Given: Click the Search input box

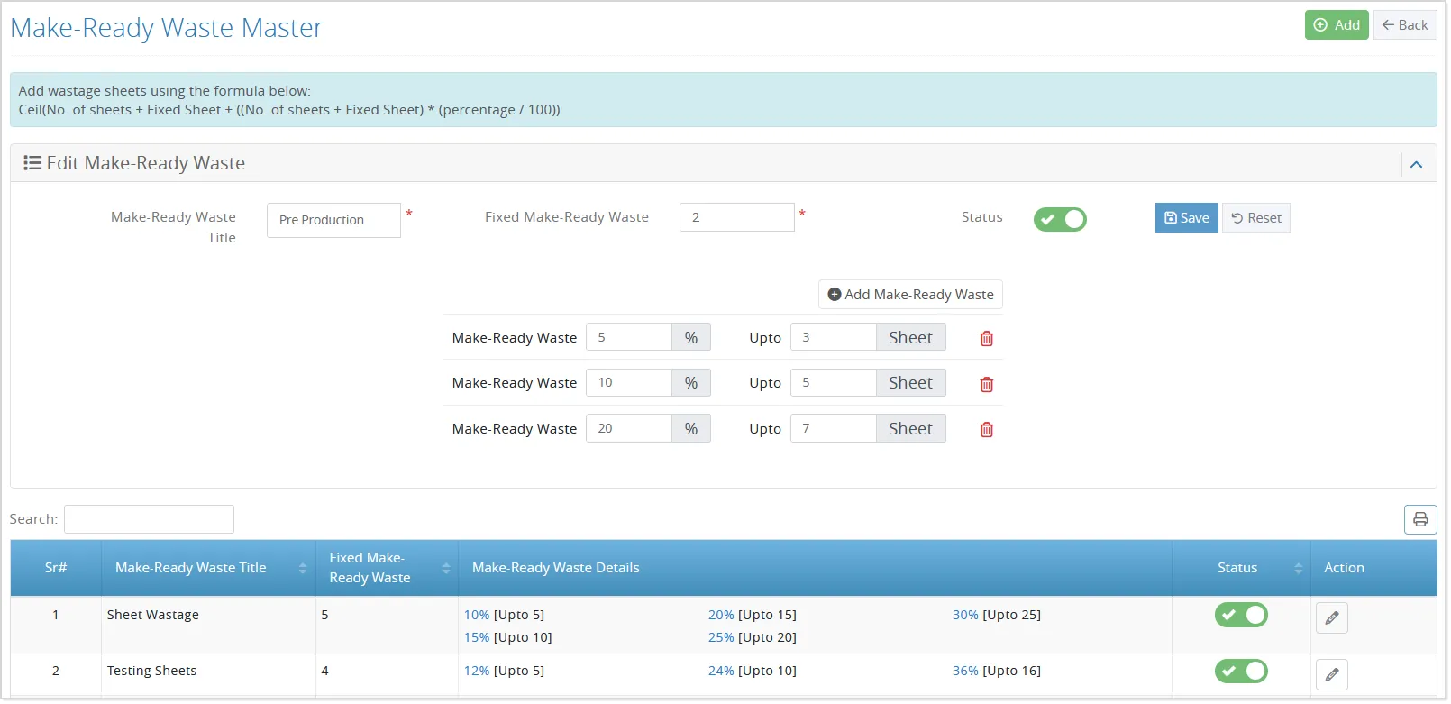Looking at the screenshot, I should pyautogui.click(x=149, y=519).
